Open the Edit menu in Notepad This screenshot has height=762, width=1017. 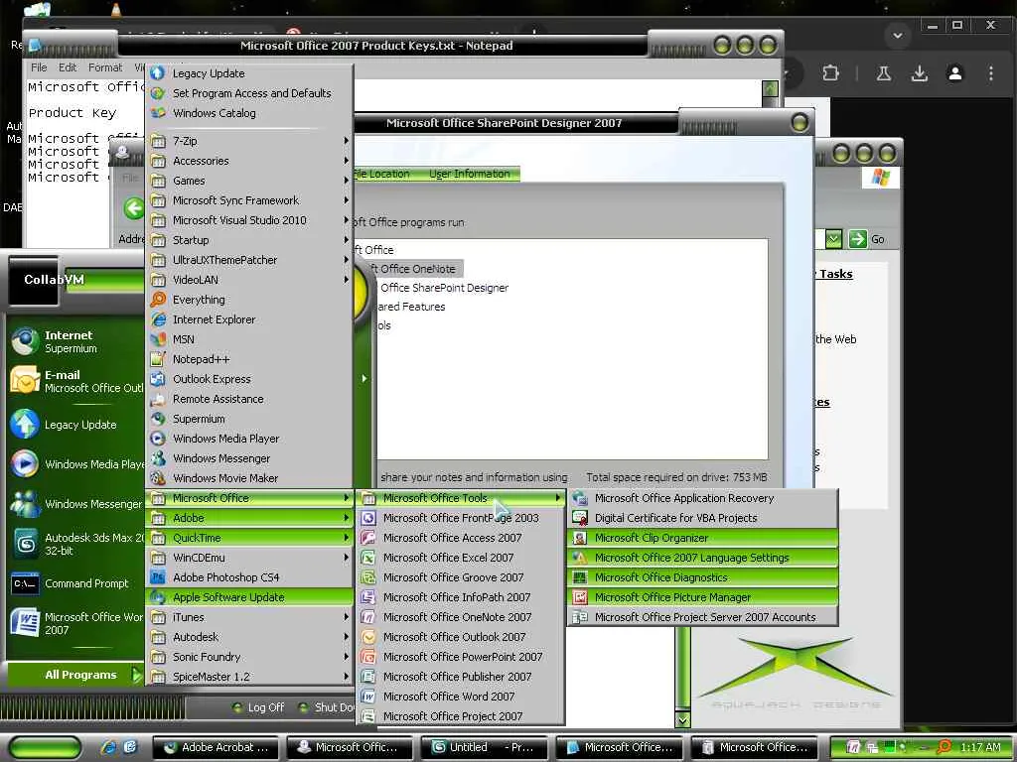point(68,67)
